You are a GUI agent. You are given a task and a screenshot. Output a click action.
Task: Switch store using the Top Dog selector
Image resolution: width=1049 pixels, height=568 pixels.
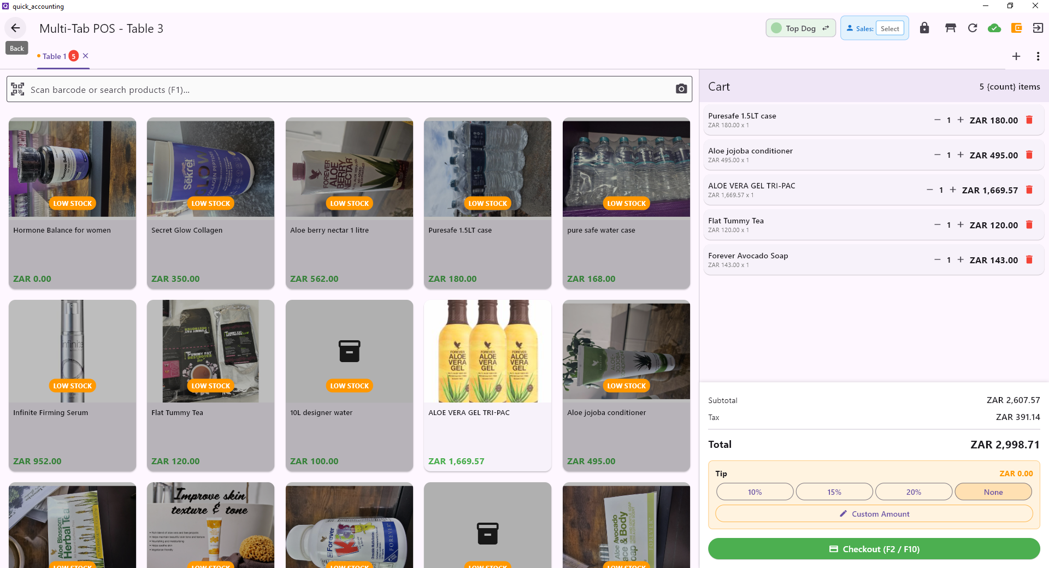tap(800, 28)
